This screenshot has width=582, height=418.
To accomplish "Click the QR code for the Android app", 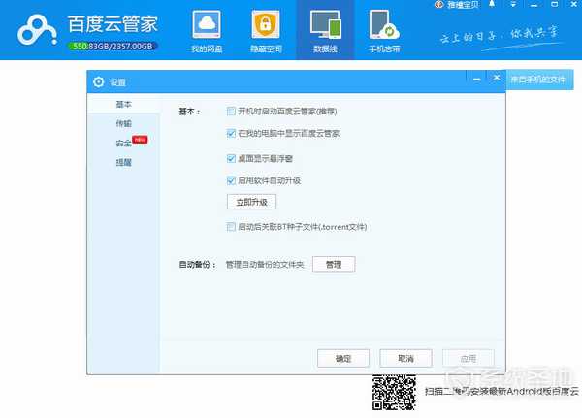I will [x=394, y=393].
